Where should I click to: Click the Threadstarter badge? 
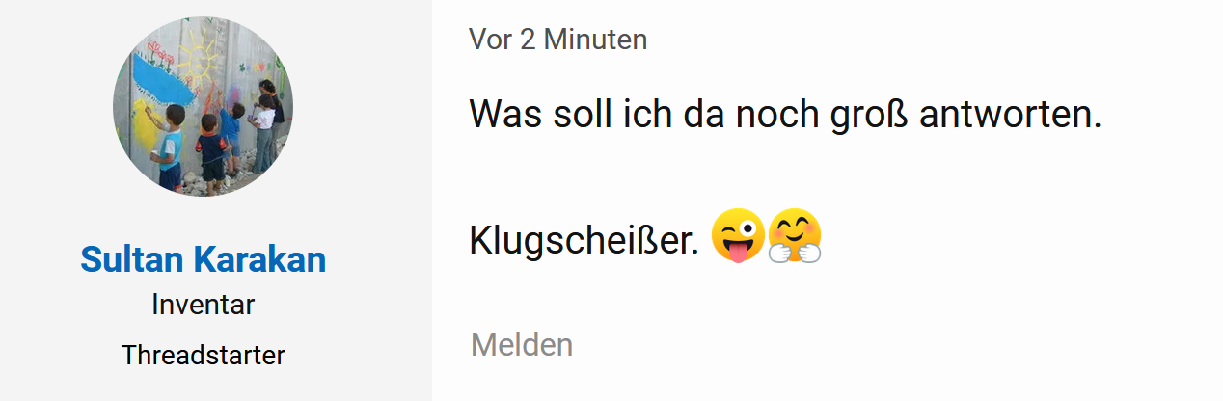204,356
